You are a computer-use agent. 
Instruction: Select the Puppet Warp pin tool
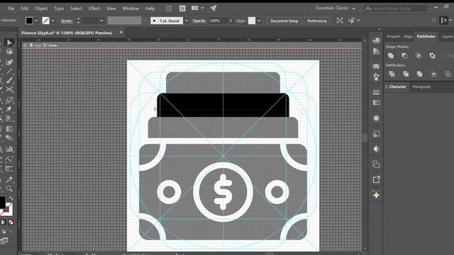pyautogui.click(x=9, y=109)
